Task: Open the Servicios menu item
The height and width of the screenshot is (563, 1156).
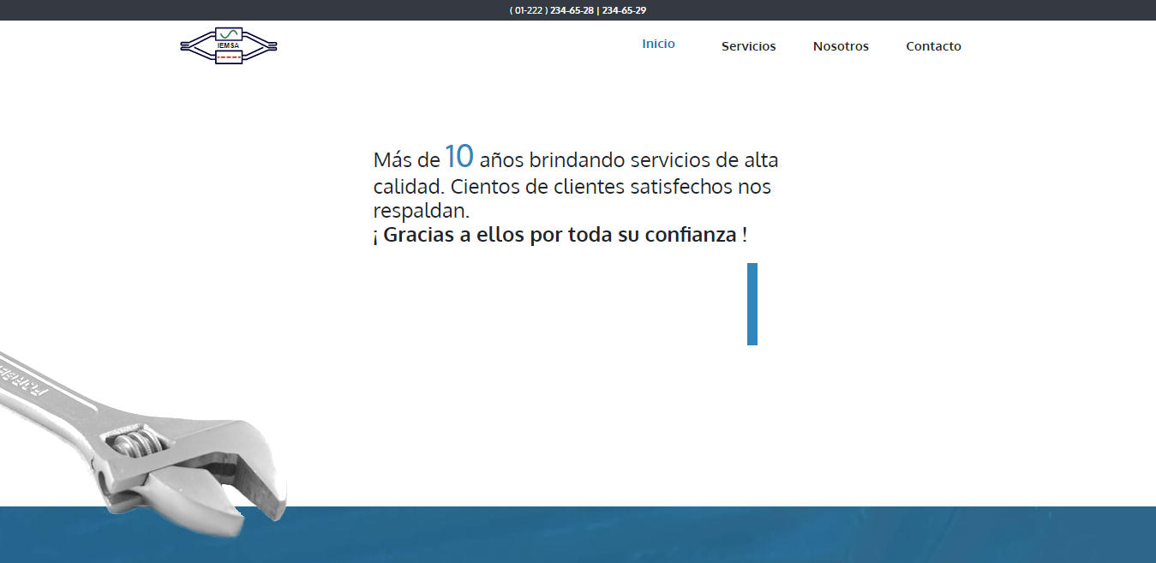Action: coord(748,46)
